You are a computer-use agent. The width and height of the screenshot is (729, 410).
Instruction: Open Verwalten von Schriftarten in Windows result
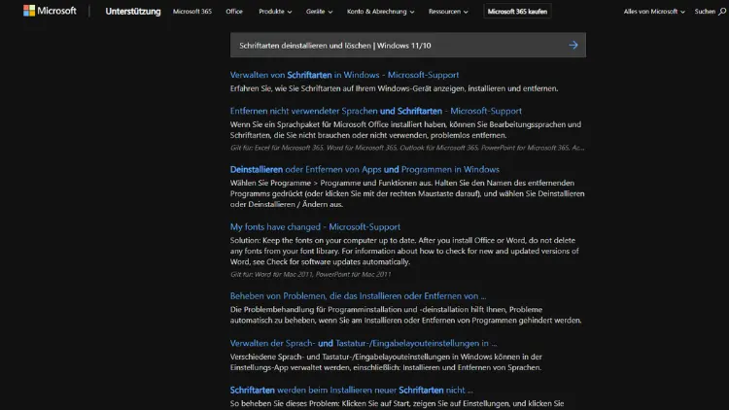point(344,75)
